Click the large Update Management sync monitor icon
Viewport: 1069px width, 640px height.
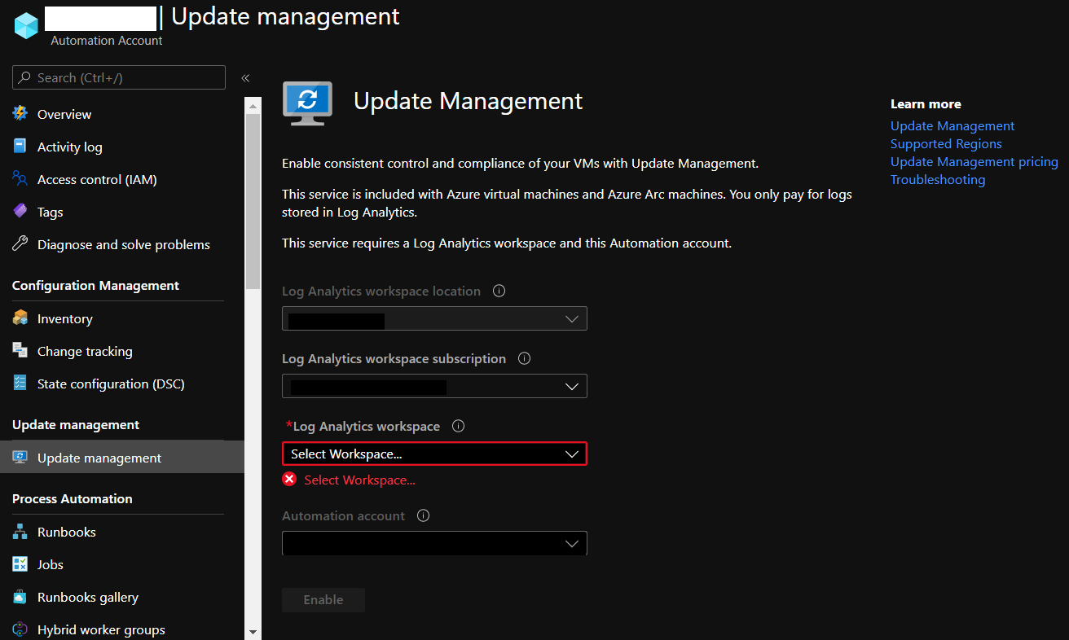307,103
